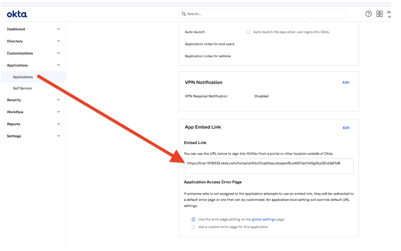This screenshot has width=401, height=251.
Task: Open the Settings sidebar menu
Action: (33, 136)
